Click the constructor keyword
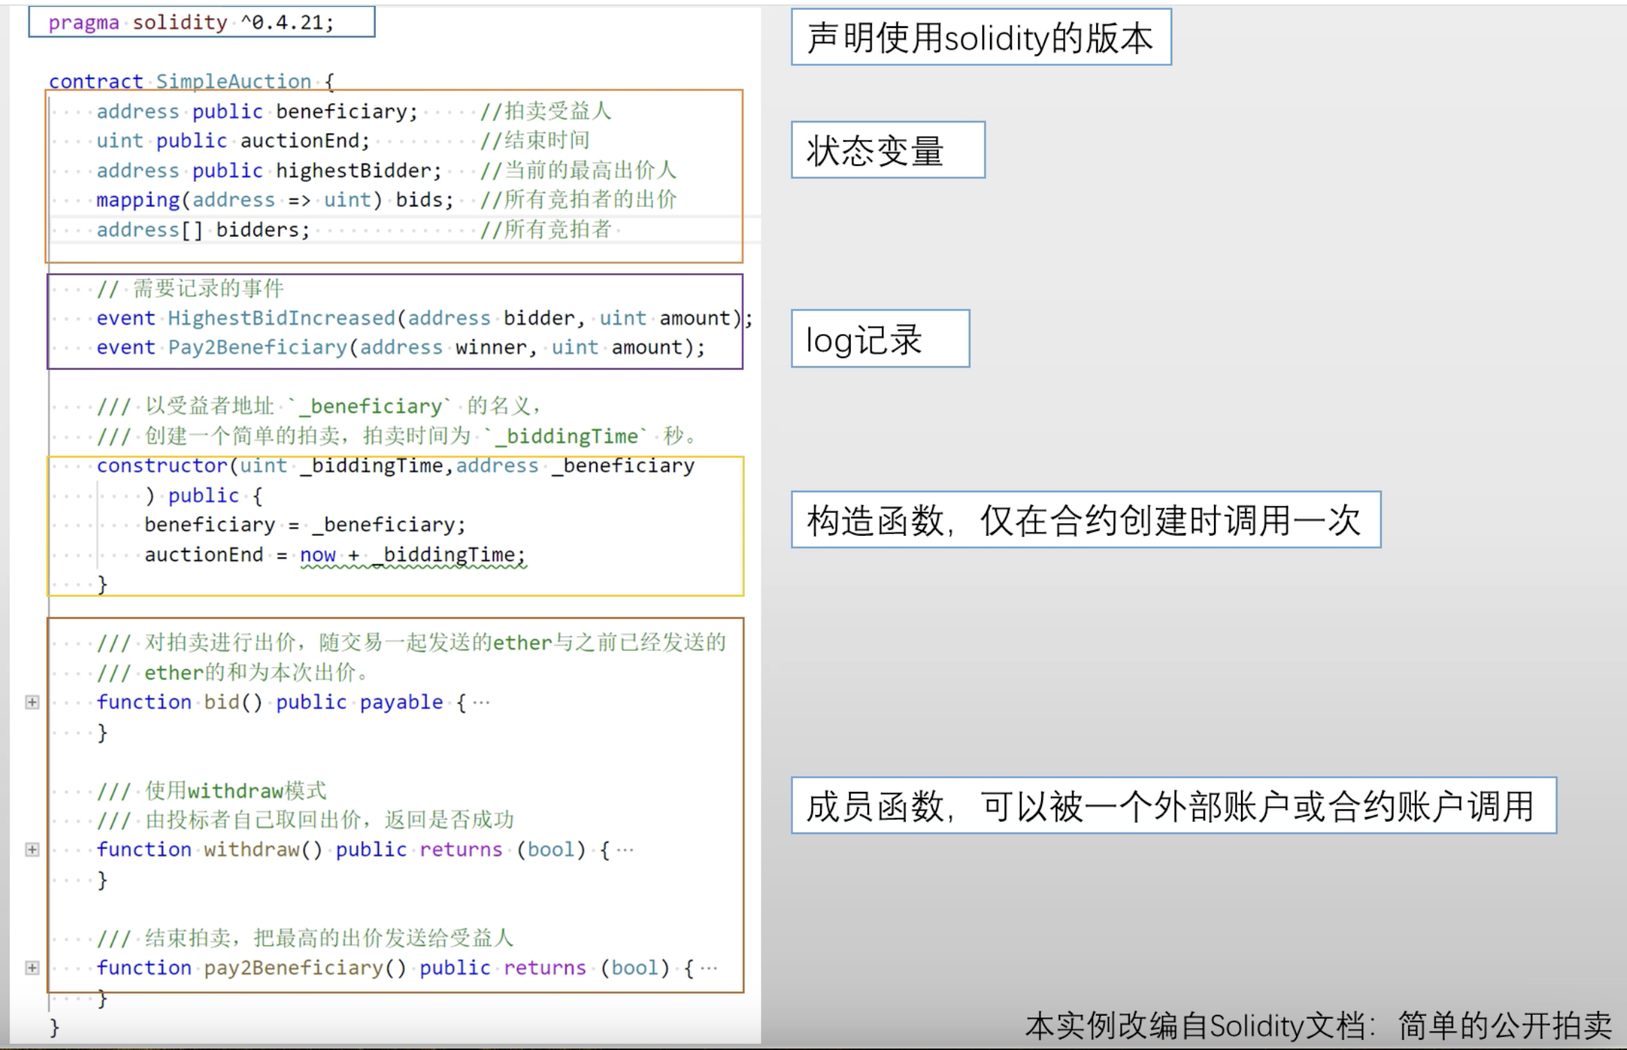This screenshot has width=1627, height=1050. click(x=162, y=466)
